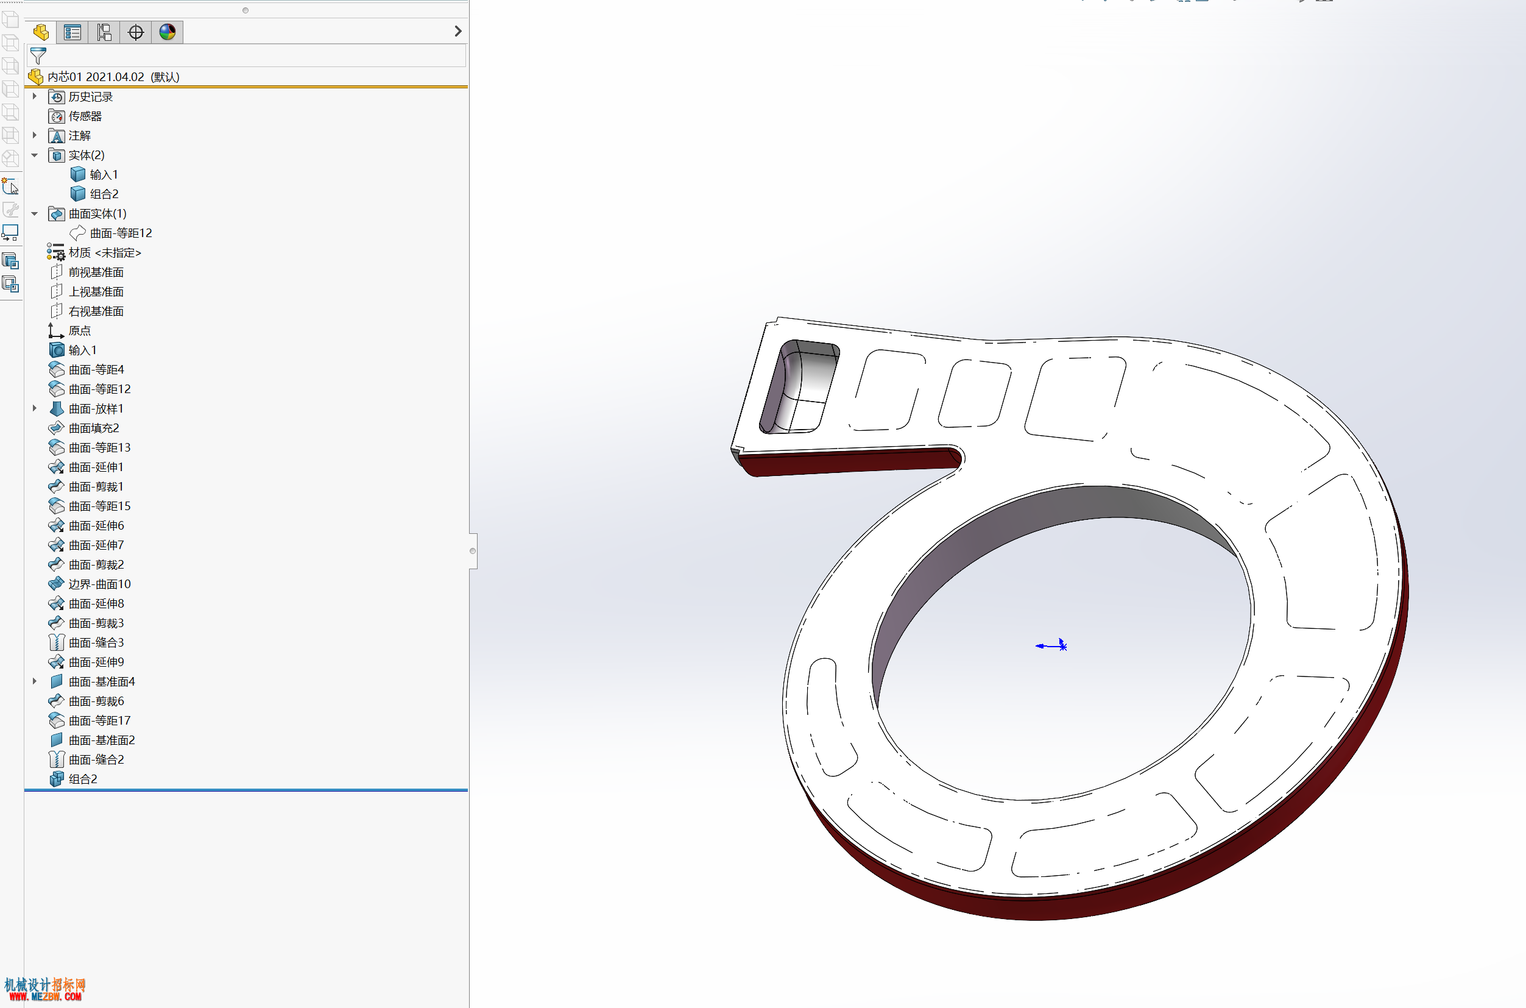Select the 曲面-剪裁6 feature
The height and width of the screenshot is (1008, 1526).
pos(87,701)
